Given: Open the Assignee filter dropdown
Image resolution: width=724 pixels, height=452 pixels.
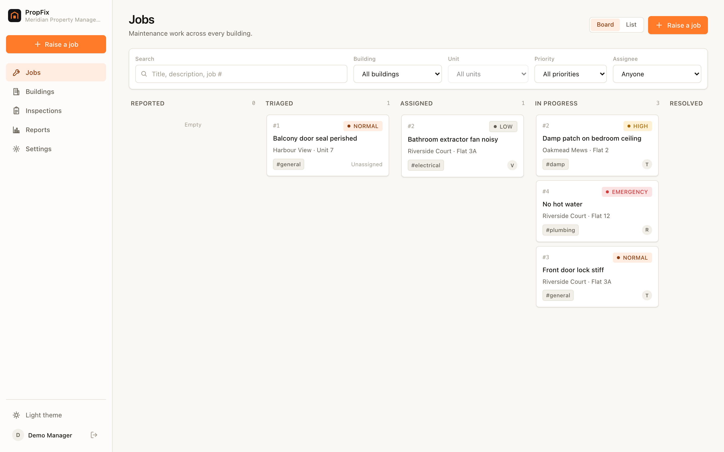Looking at the screenshot, I should 657,74.
